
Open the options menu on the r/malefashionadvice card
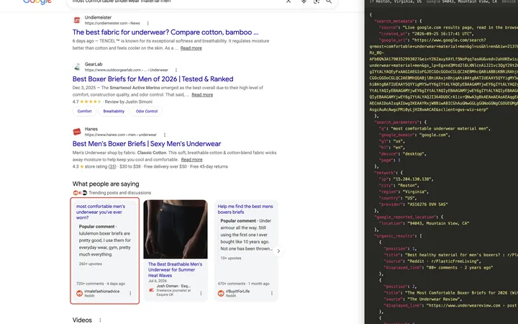click(130, 293)
